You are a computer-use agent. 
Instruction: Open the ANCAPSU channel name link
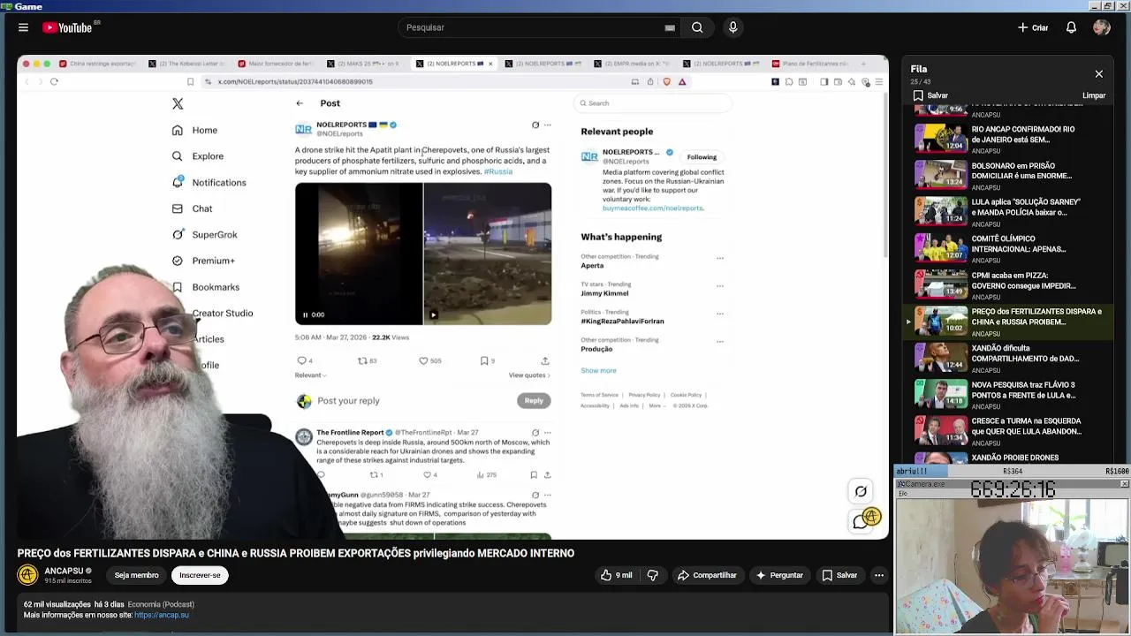pos(64,571)
